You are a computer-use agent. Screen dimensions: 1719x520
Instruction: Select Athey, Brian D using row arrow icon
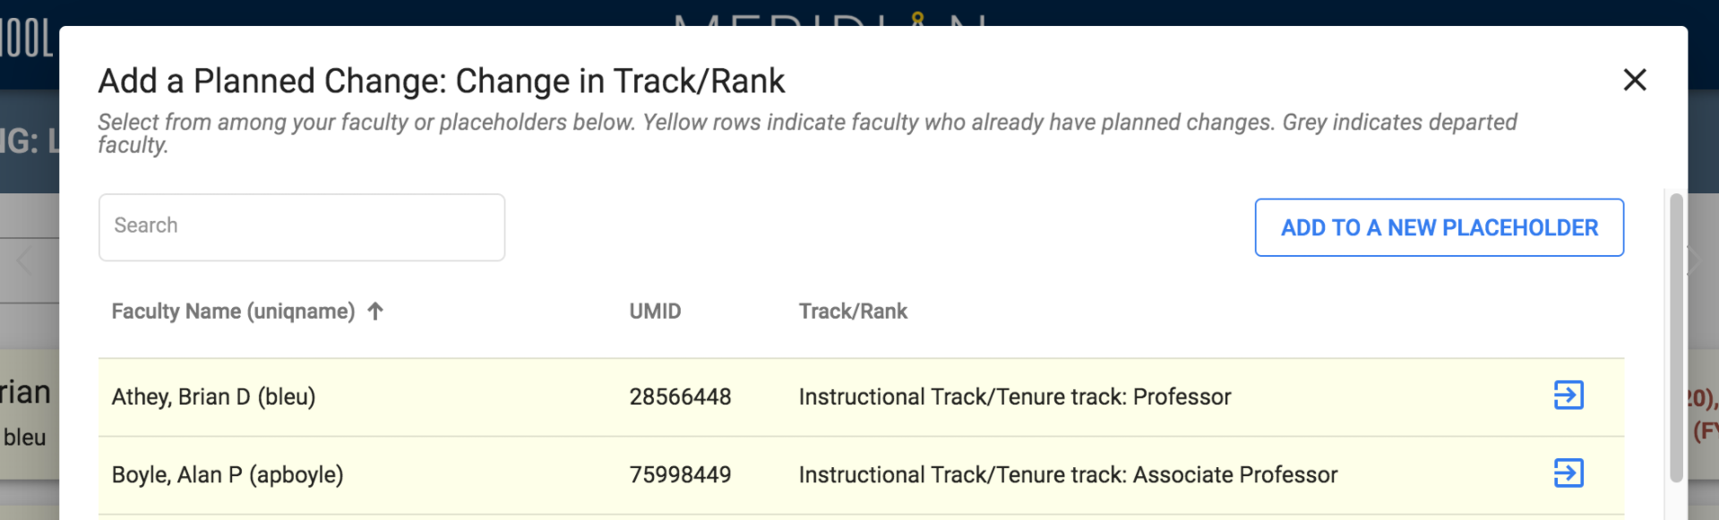[1569, 395]
